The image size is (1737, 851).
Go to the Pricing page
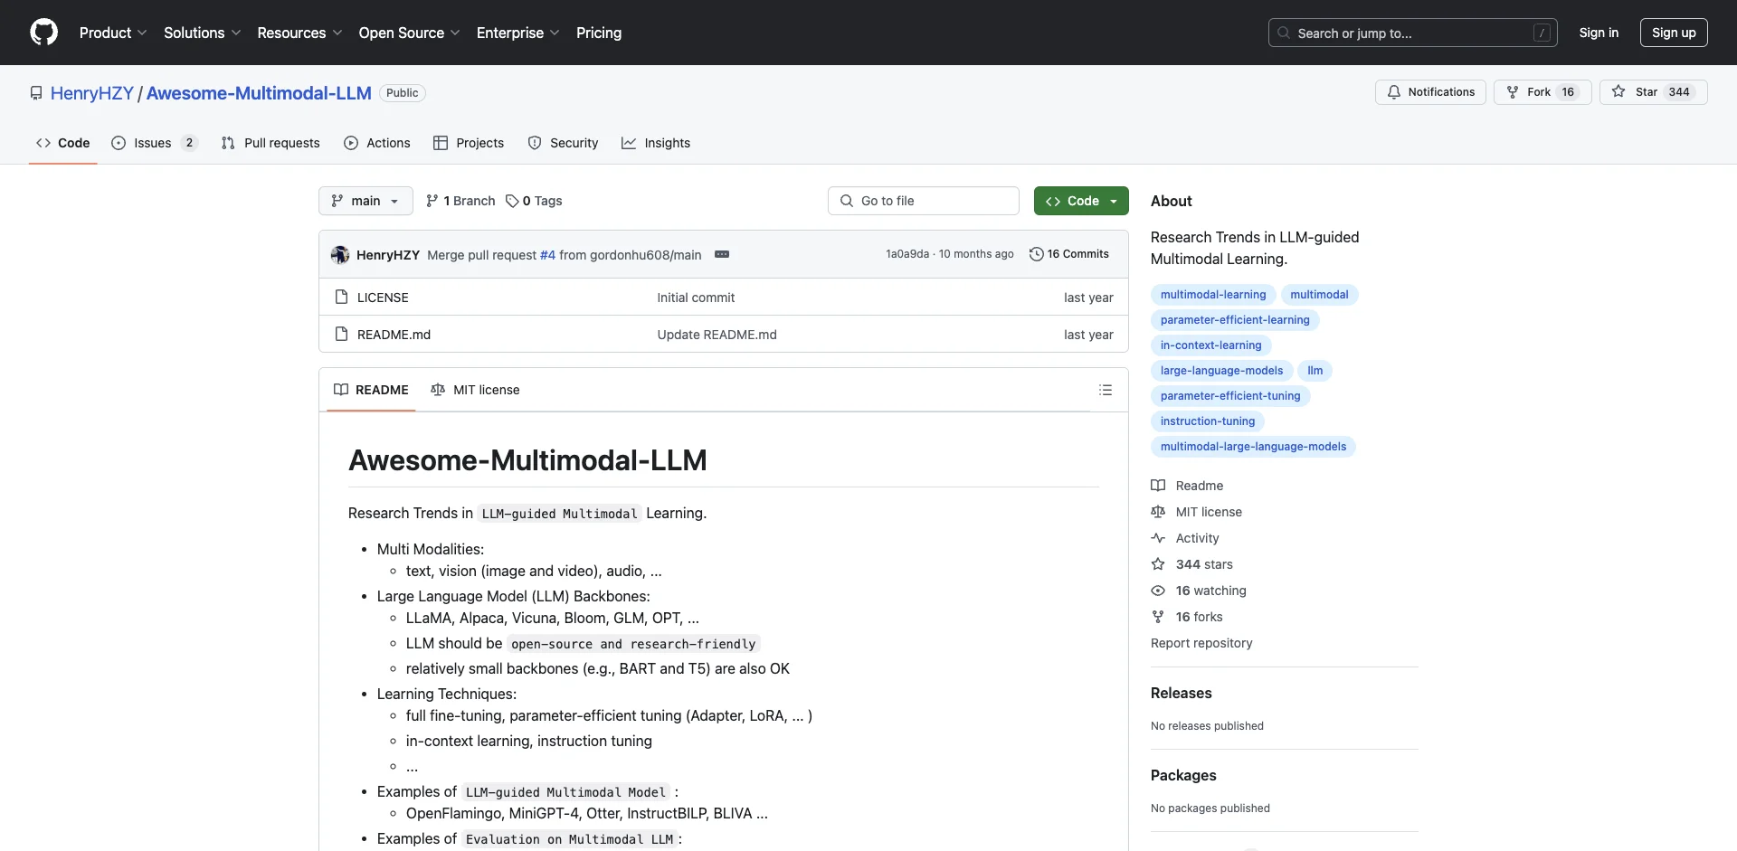(599, 33)
